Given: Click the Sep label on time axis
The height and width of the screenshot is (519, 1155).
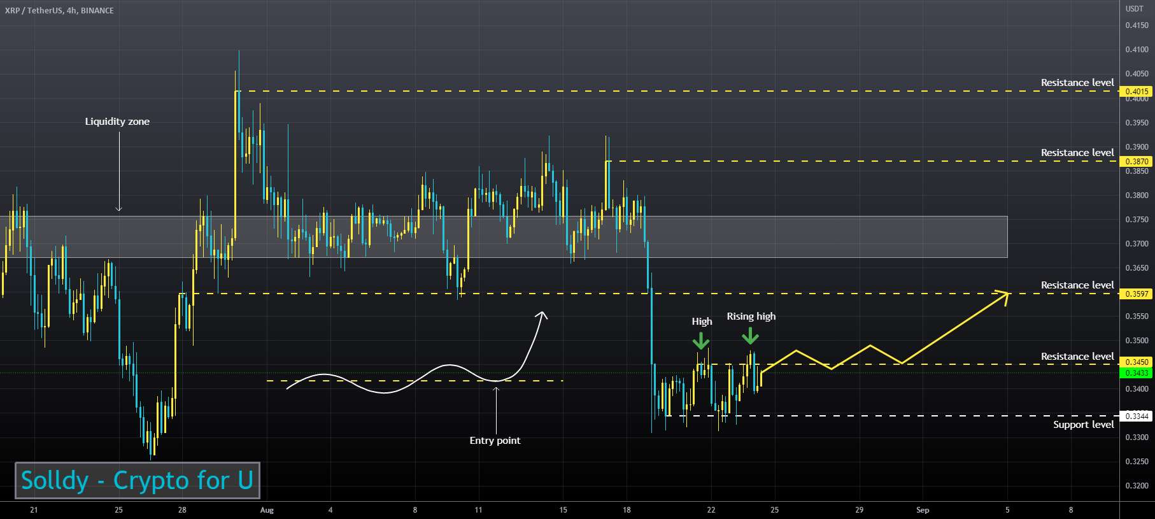Looking at the screenshot, I should (x=923, y=510).
